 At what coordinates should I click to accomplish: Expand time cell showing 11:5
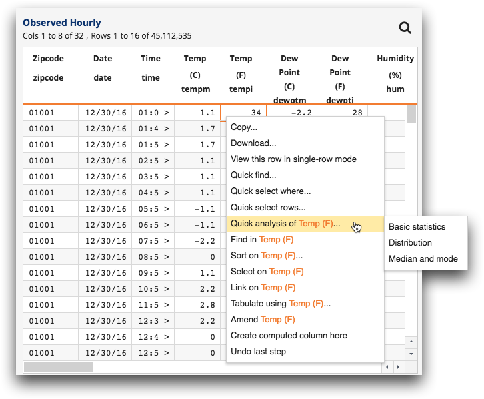(167, 305)
